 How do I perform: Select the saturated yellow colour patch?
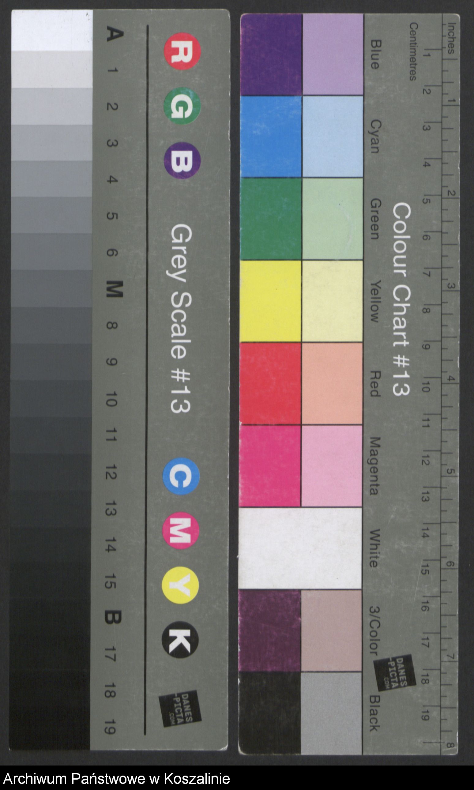coord(271,301)
